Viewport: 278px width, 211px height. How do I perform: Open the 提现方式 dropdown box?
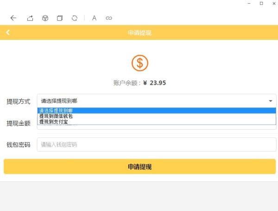point(157,101)
